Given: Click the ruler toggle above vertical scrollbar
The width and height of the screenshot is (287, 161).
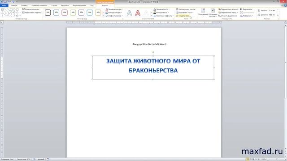Looking at the screenshot, I should (286, 22).
